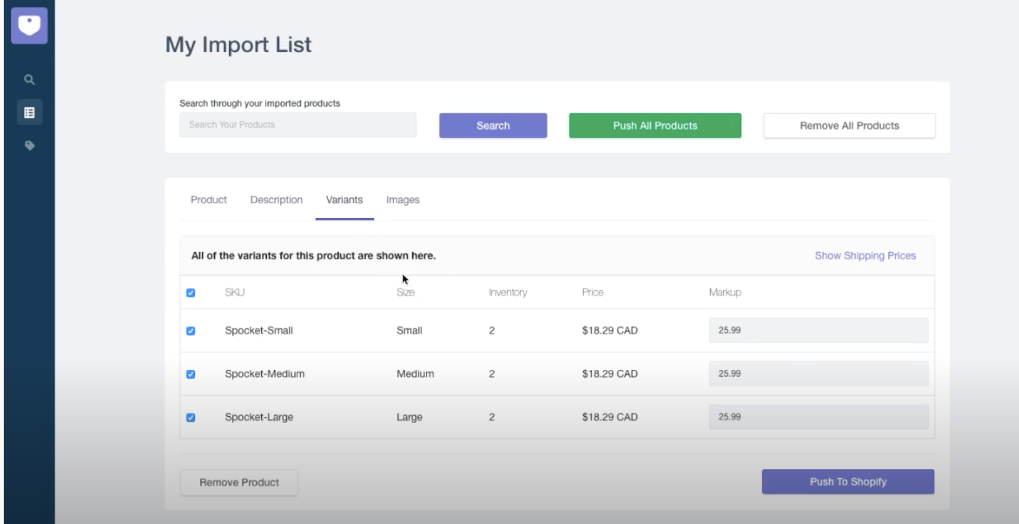Uncheck the Spocket-Medium variant checkbox

click(191, 374)
